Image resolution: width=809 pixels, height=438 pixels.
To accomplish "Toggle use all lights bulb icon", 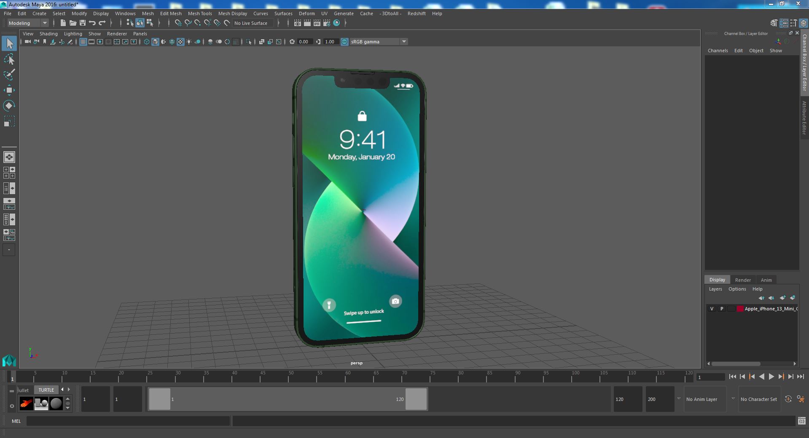I will click(x=189, y=42).
